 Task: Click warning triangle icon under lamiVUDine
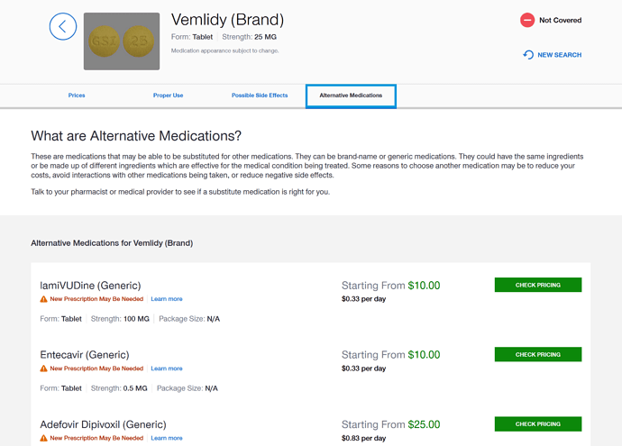coord(43,299)
